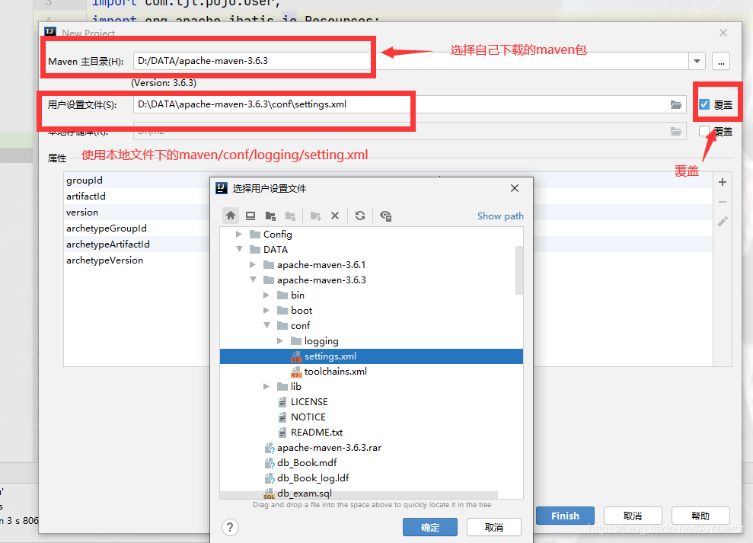
Task: Select the LICENSE file
Action: pos(309,401)
